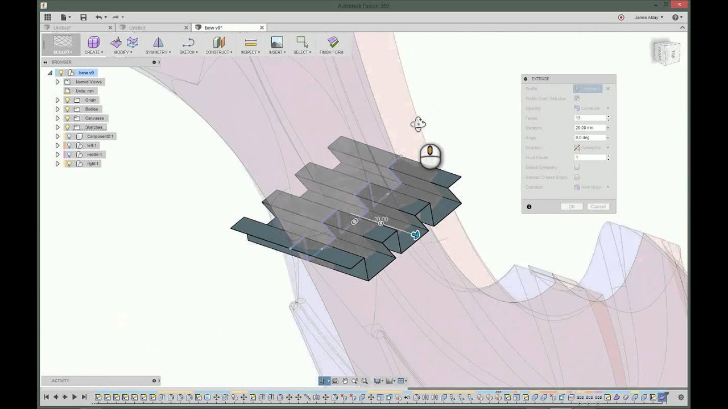Open the Construct plane tools menu
This screenshot has height=409, width=728.
pos(219,45)
